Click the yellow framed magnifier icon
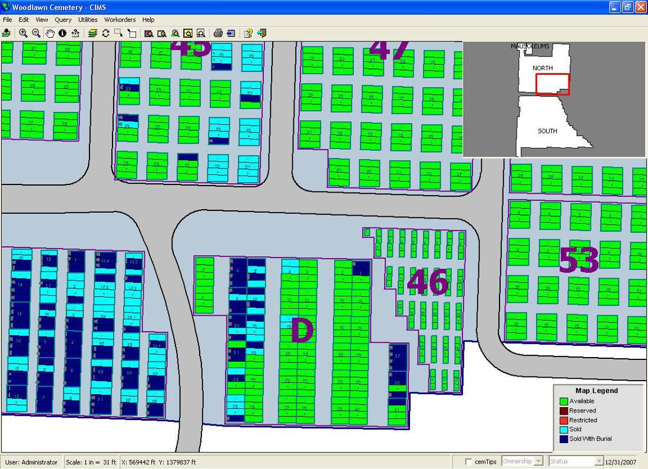The width and height of the screenshot is (648, 469). (188, 33)
